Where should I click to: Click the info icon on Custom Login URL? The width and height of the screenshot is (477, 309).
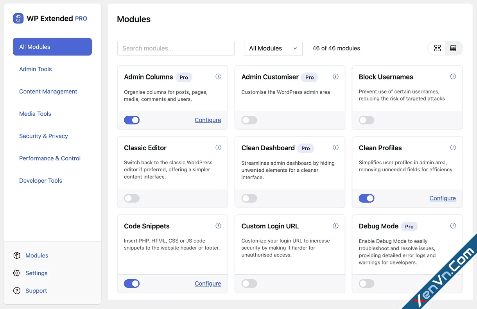pyautogui.click(x=335, y=226)
